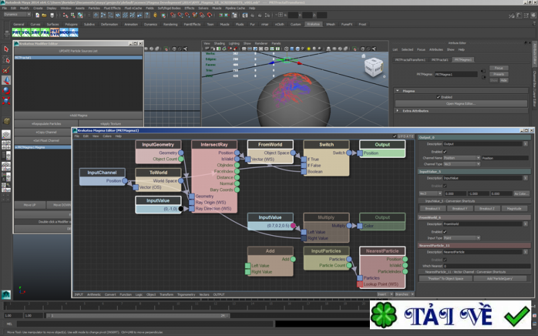Screen dimensions: 538x336
Task: Click the open scene folder icon
Action: point(44,14)
